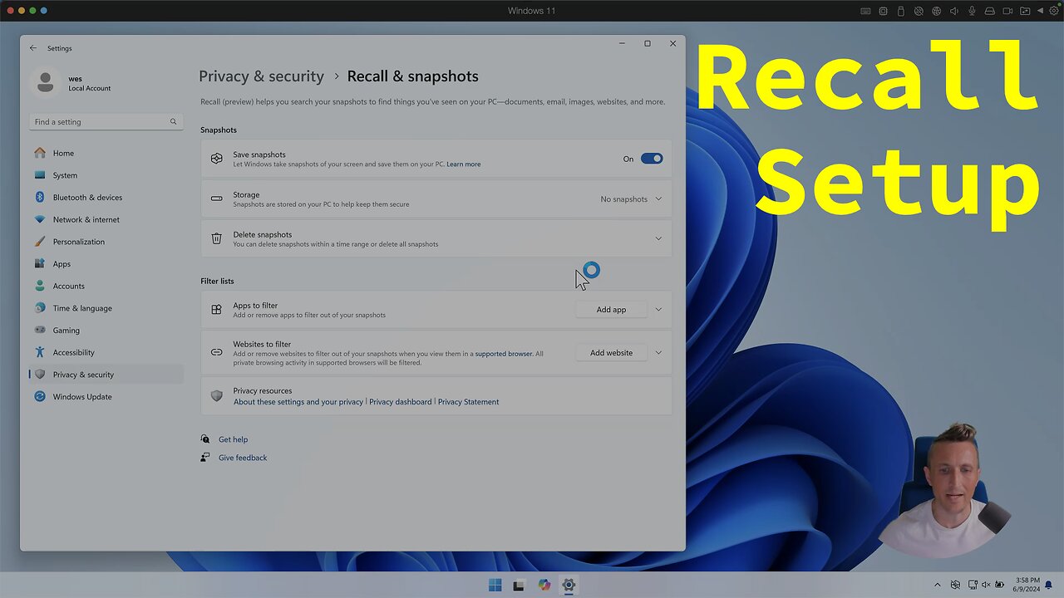Open the notification bell in system tray
Image resolution: width=1064 pixels, height=598 pixels.
click(x=1048, y=585)
